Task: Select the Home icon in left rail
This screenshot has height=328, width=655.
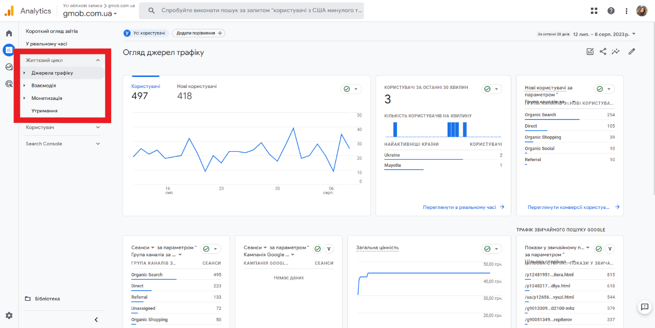Action: (8, 33)
